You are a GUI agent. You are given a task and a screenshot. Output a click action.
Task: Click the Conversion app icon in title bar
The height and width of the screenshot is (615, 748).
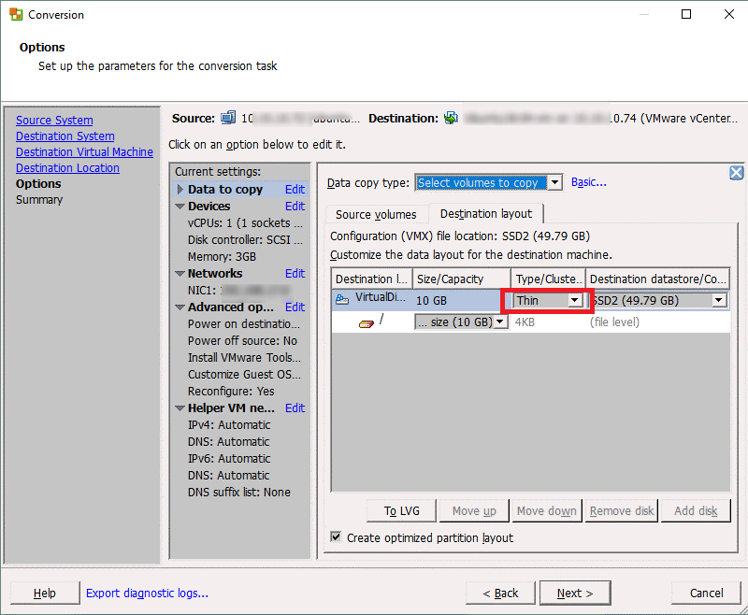[x=16, y=14]
